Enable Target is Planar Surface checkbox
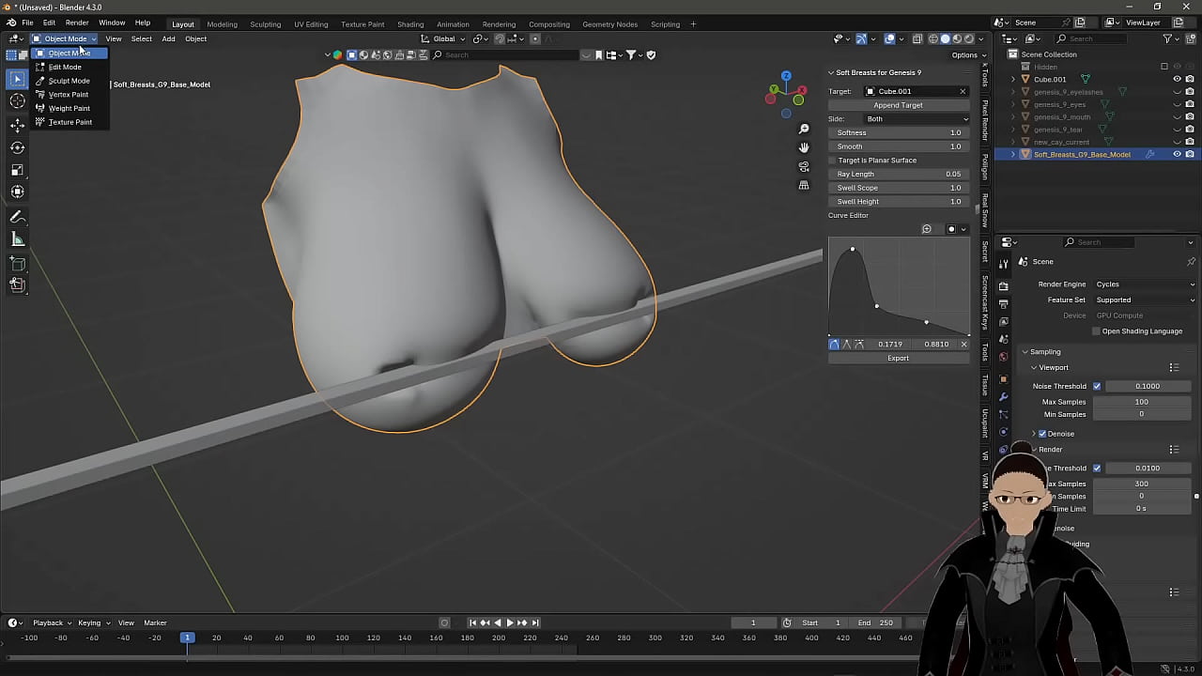 [x=833, y=161]
